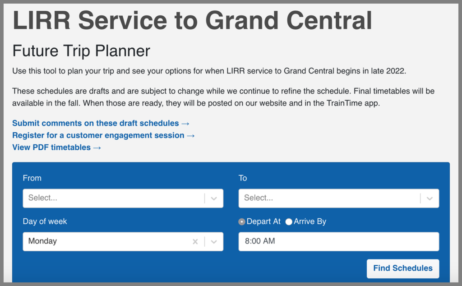Screen dimensions: 462x286
Task: Open the Day of week dropdown arrow
Action: 214,242
